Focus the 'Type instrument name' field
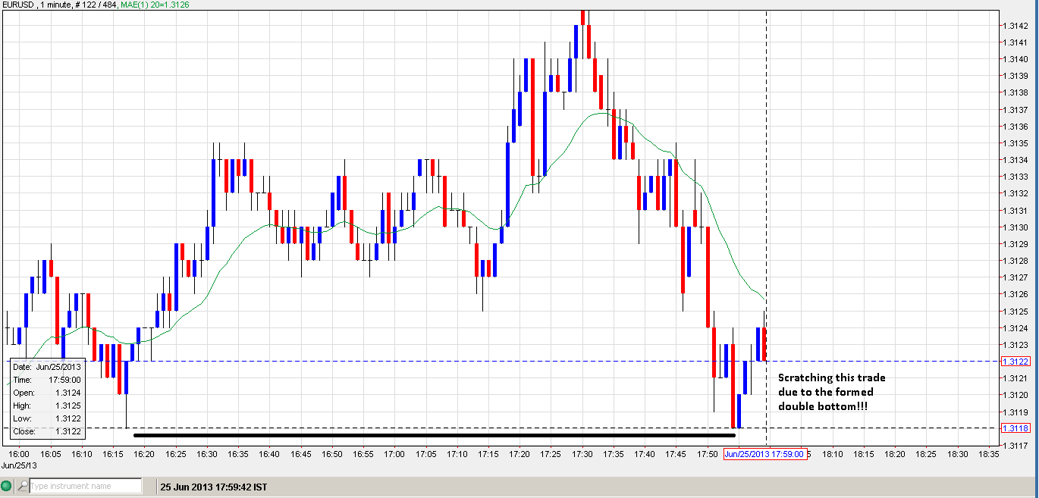Image resolution: width=1039 pixels, height=498 pixels. click(x=86, y=486)
